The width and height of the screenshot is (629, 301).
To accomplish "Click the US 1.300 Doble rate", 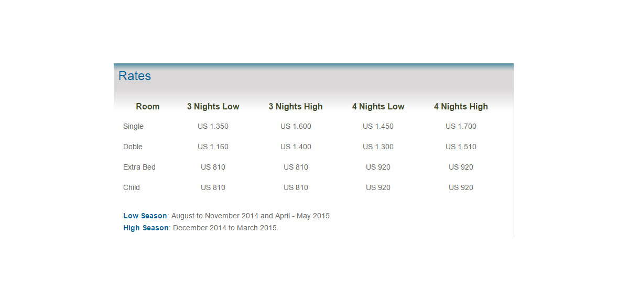I will click(378, 147).
